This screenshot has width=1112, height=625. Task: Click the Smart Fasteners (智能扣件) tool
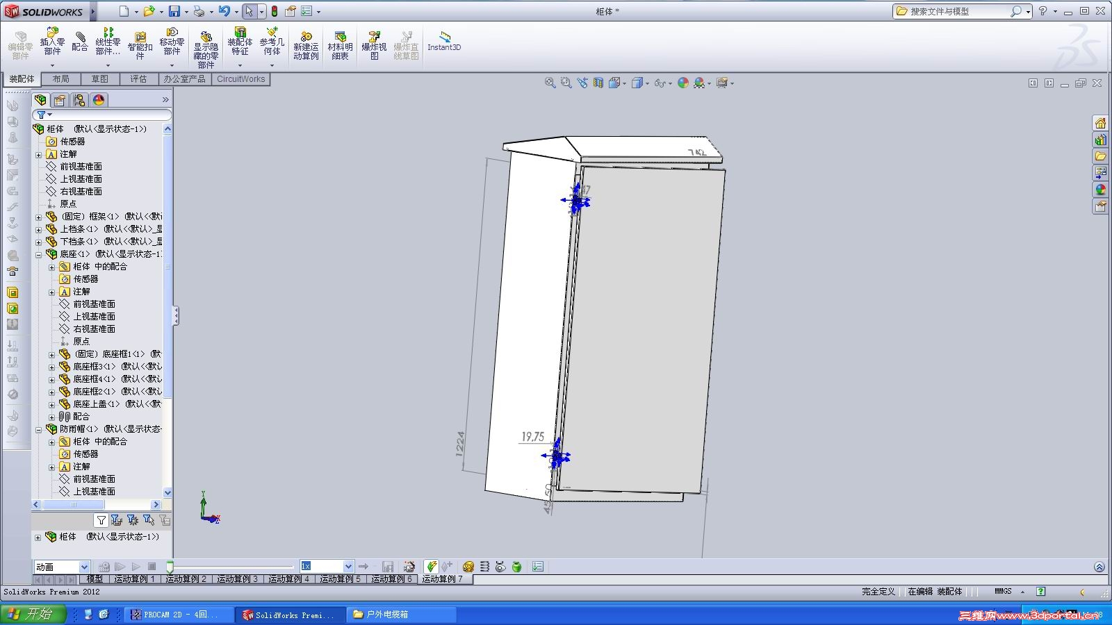pyautogui.click(x=140, y=45)
